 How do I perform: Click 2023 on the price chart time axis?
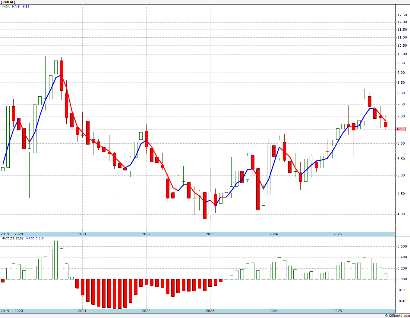tap(210, 234)
